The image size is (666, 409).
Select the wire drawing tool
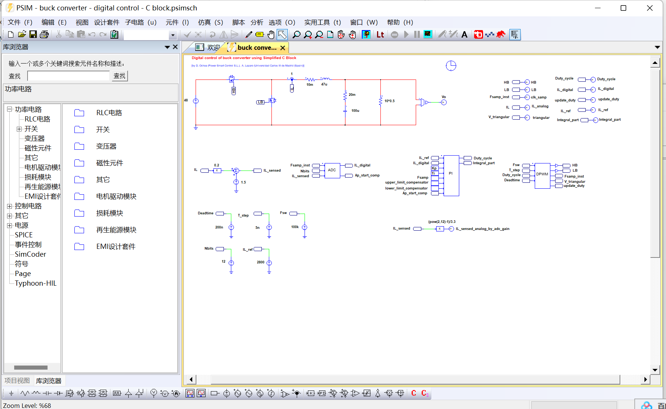pos(248,35)
